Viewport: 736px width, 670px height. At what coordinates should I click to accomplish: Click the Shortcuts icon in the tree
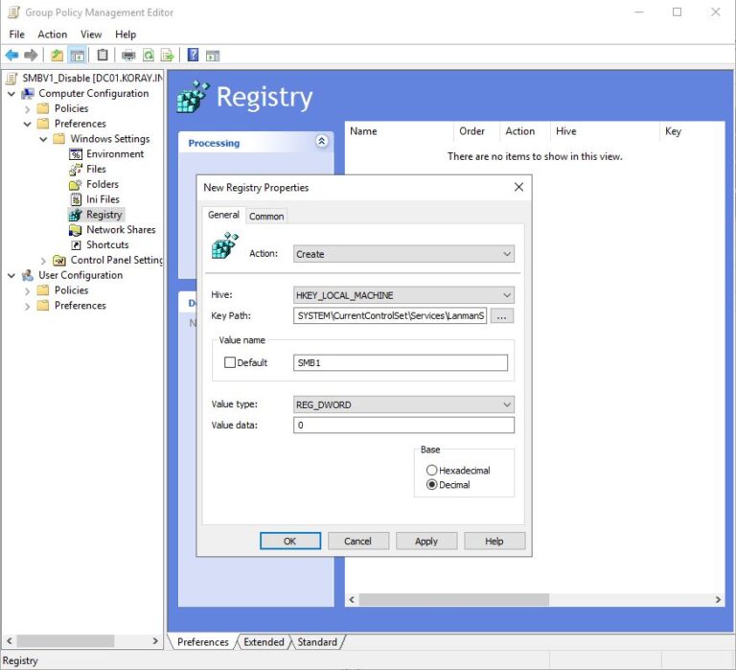point(76,245)
